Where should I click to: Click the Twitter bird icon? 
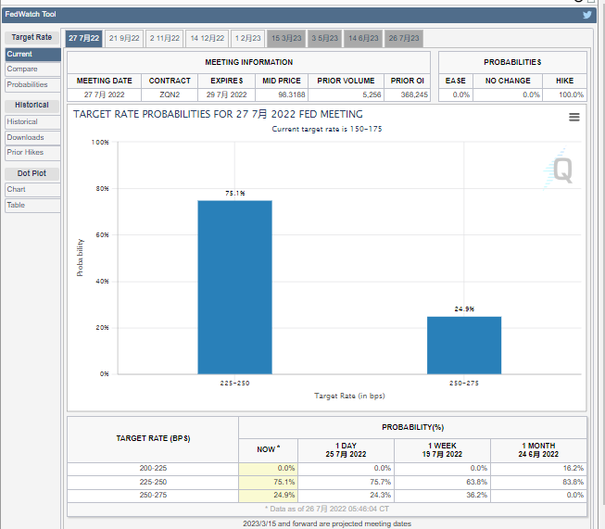coord(586,15)
